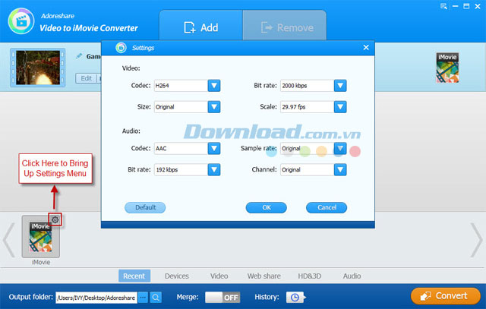Click the Edit button for the clip

86,78
